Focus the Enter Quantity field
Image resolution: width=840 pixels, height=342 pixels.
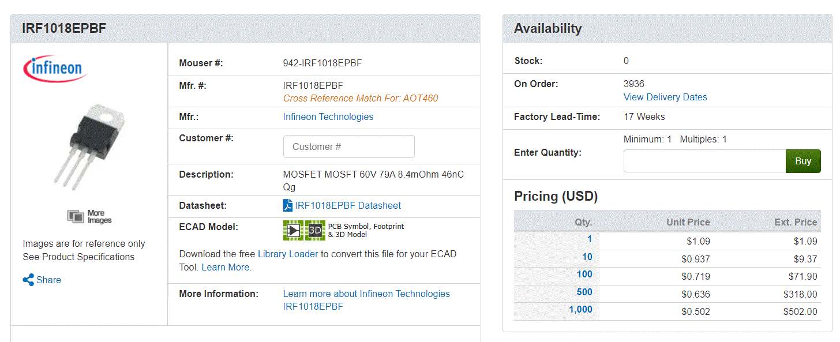pos(704,161)
